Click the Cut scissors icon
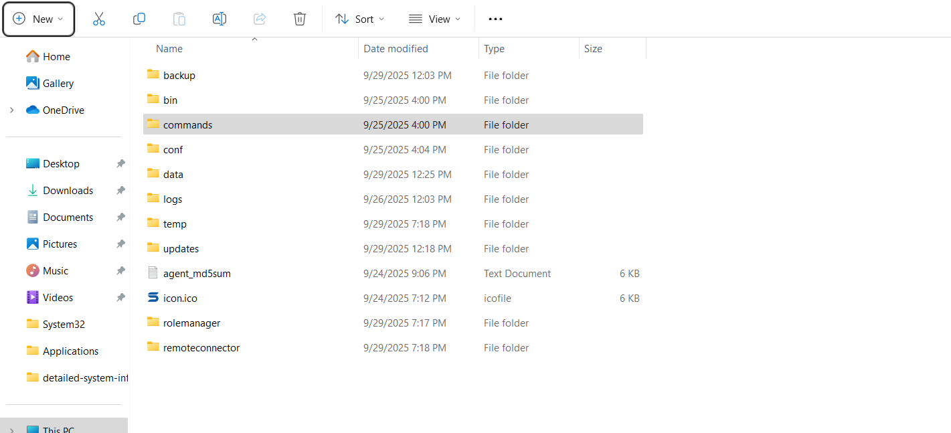 pos(99,19)
